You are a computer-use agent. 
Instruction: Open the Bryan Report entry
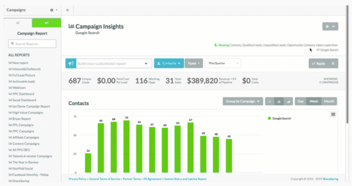[20, 119]
